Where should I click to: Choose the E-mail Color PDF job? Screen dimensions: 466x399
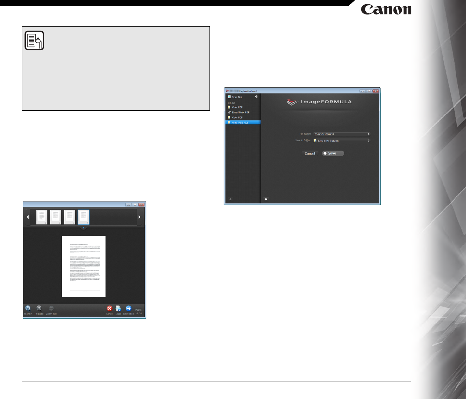(240, 112)
